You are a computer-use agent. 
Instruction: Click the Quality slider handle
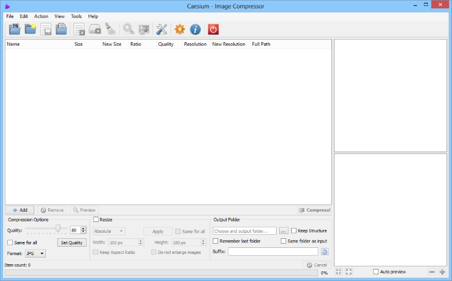pos(58,229)
